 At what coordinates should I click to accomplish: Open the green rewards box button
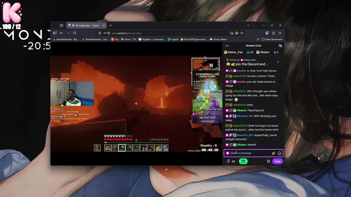[243, 161]
